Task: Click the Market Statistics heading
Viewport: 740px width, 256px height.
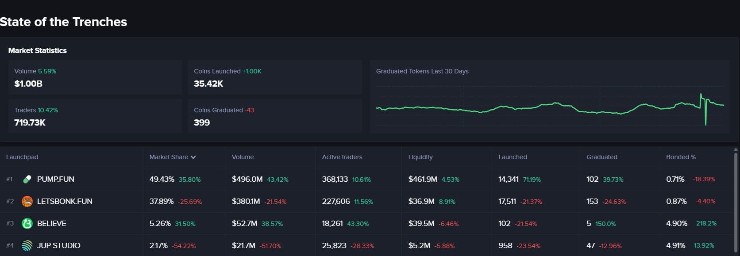Action: click(38, 50)
